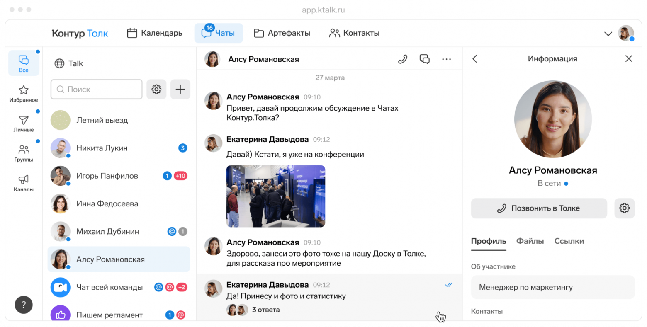The height and width of the screenshot is (327, 647).
Task: Click the 27 марта date separator
Action: pyautogui.click(x=330, y=78)
